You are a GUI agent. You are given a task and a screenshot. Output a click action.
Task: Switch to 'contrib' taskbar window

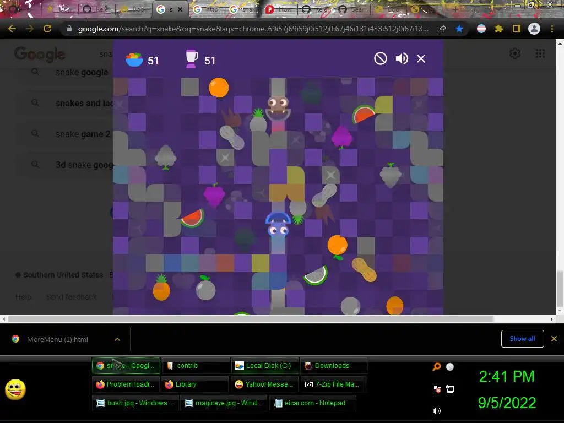coord(196,366)
